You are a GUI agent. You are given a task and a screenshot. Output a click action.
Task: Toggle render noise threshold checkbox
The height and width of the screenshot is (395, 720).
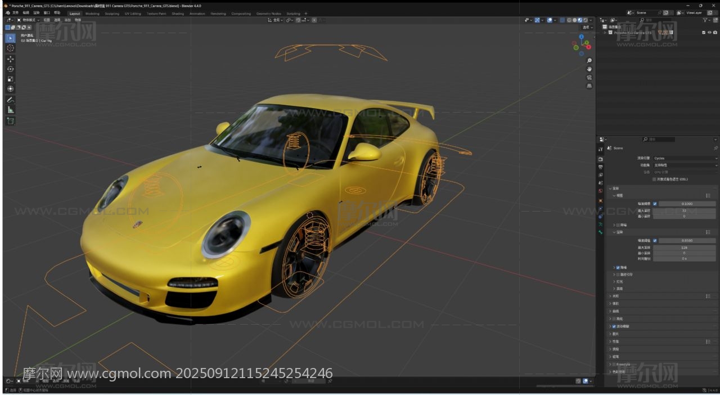(655, 240)
